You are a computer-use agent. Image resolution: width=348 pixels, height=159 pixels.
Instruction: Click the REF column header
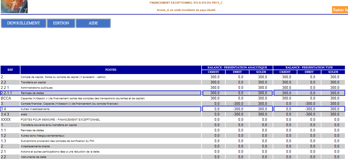[10, 70]
